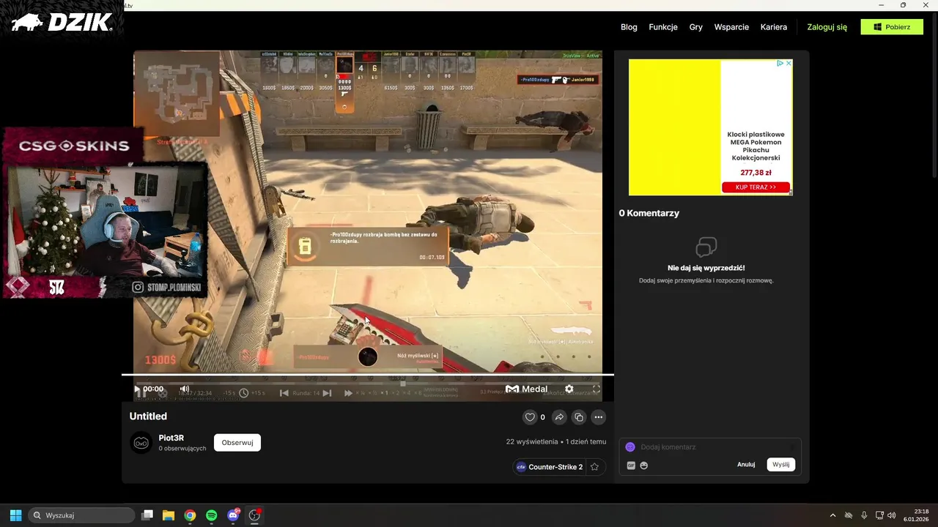Open the Pikachu blocks ad text
938x527 pixels.
point(756,146)
